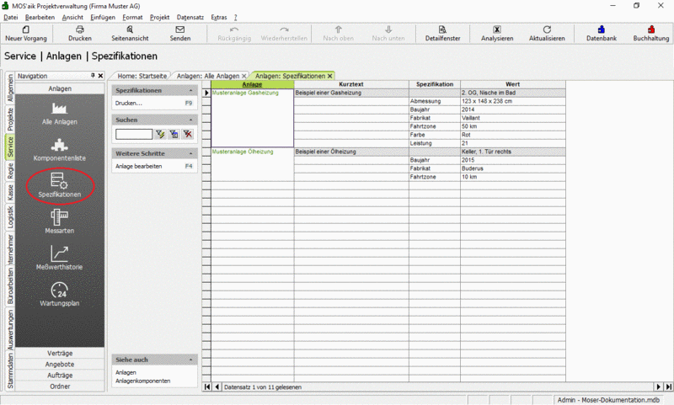Select Spezifikationen navigation icon
Image resolution: width=674 pixels, height=405 pixels.
[x=59, y=185]
